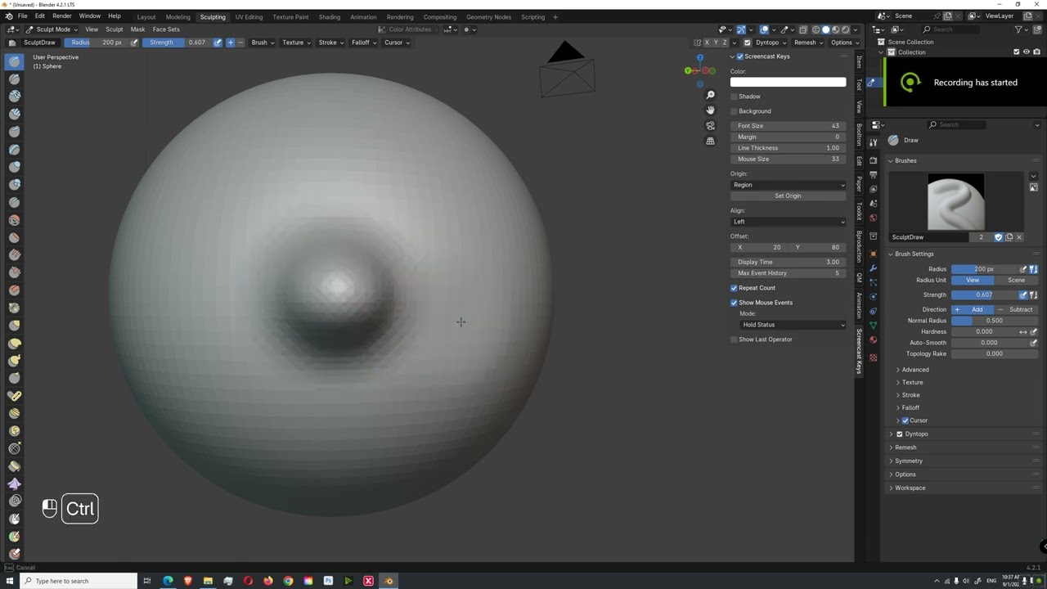Open the Face Sets menu
Image resolution: width=1047 pixels, height=589 pixels.
click(x=166, y=29)
